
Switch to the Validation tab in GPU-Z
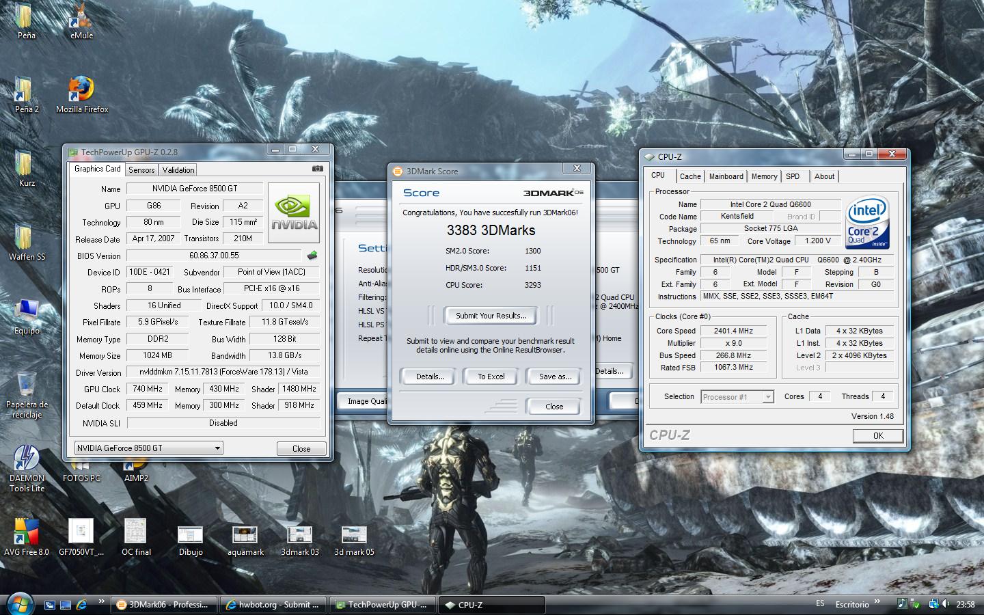pos(178,170)
